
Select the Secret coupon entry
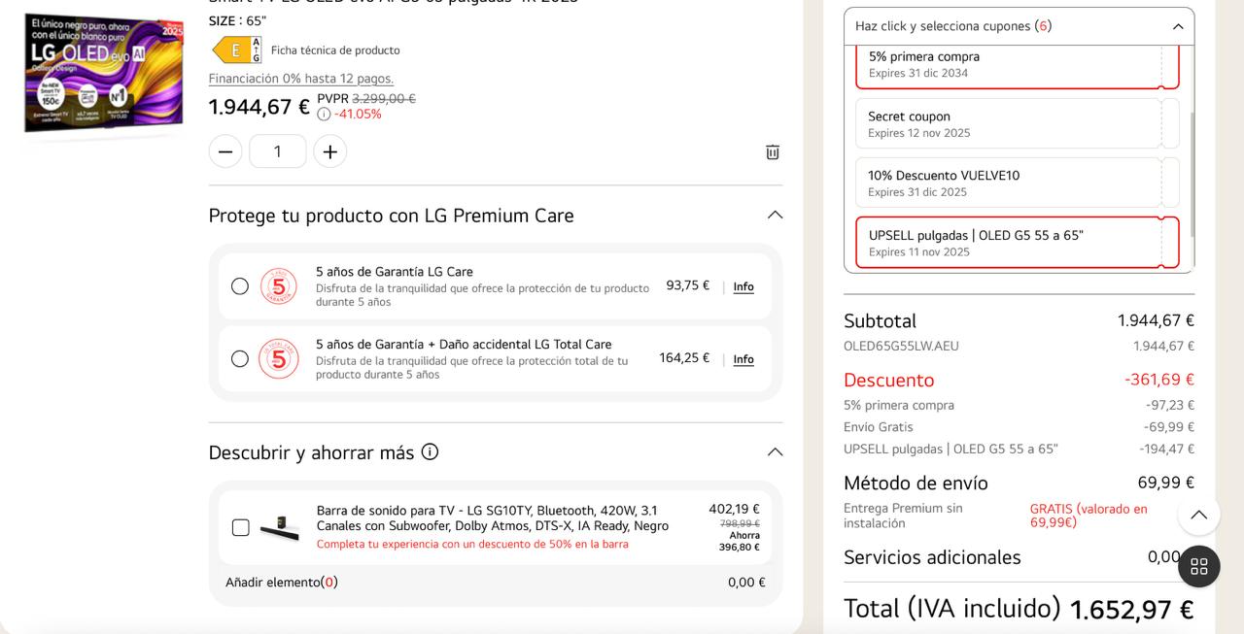[x=1007, y=123]
